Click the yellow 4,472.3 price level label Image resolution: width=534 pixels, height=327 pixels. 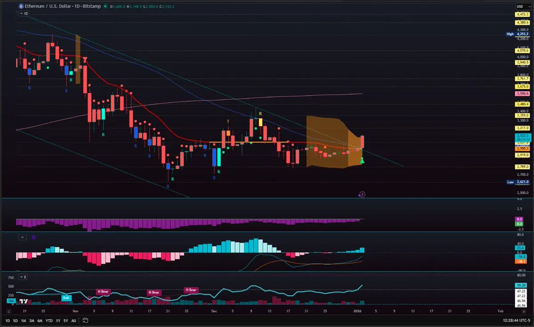522,14
